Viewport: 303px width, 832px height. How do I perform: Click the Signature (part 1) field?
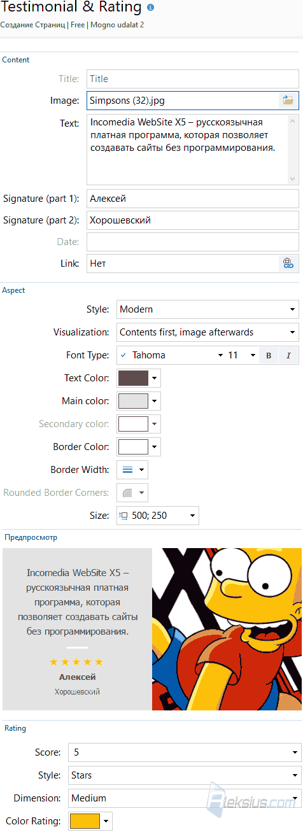193,199
